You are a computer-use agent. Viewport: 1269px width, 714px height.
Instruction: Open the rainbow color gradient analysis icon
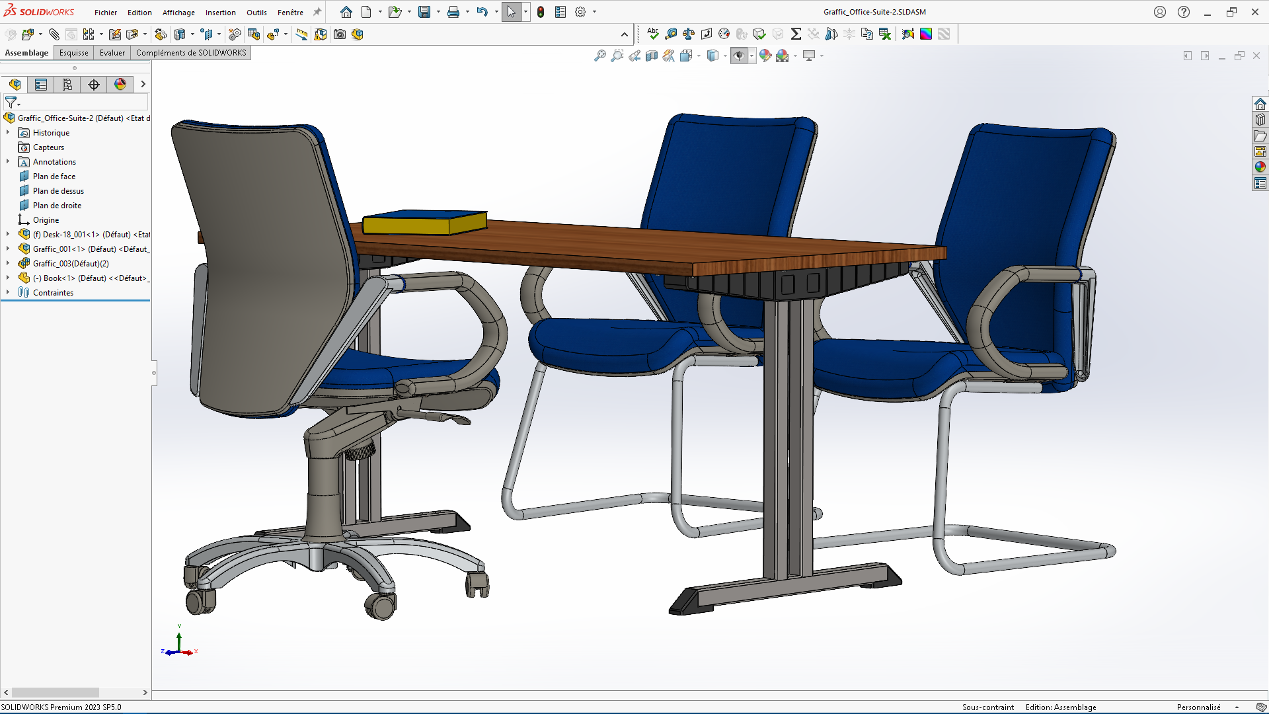[926, 34]
